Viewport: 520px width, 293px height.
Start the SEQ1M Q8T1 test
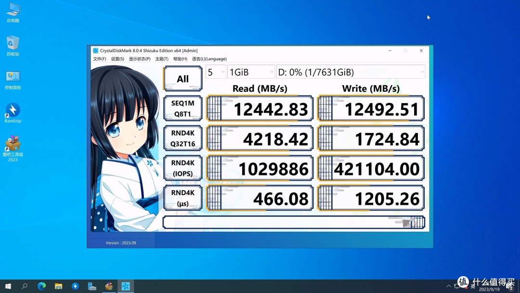[183, 108]
